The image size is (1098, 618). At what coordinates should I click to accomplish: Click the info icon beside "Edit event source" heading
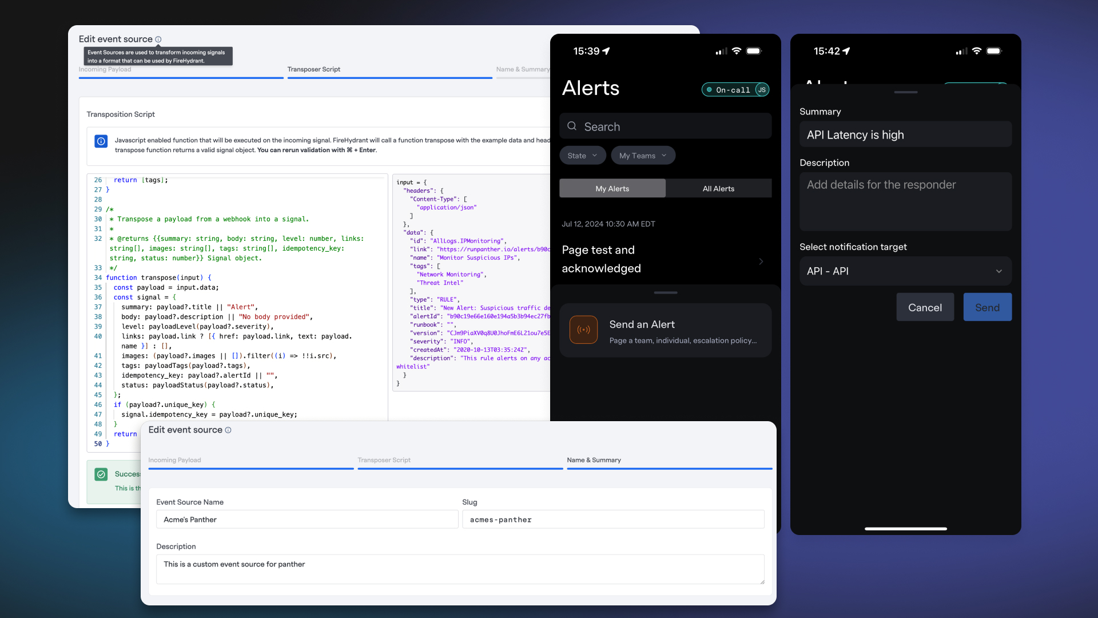click(158, 39)
